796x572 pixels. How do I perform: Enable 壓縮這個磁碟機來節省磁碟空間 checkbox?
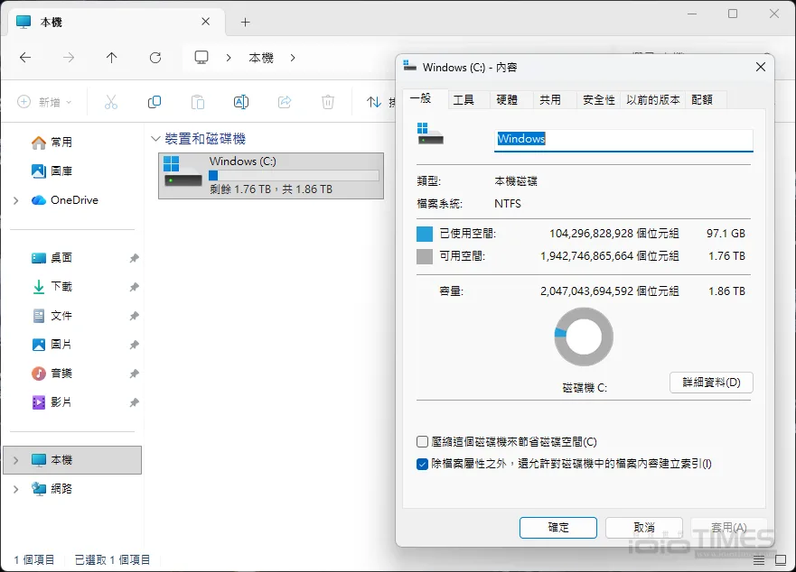click(x=422, y=442)
